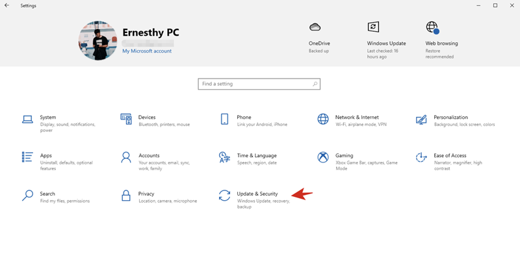Screen dimensions: 520x256
Task: Click 'Xbox Game Bar, captures, Game Mode' text
Action: point(367,166)
